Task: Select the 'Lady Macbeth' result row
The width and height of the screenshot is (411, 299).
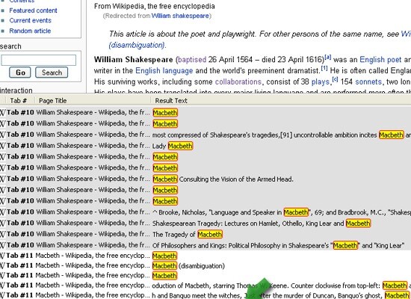Action: tap(205, 146)
